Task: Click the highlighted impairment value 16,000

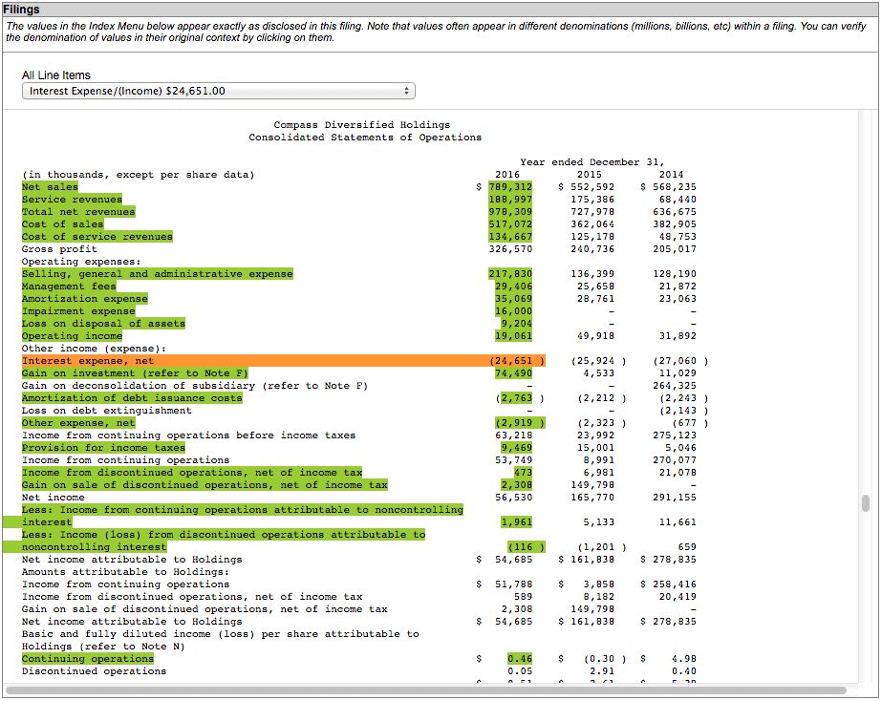Action: 513,311
